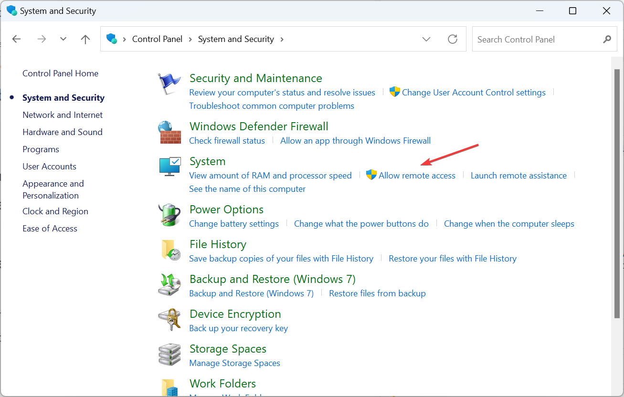Click the shield icon beside Allow remote access
The width and height of the screenshot is (624, 397).
371,175
